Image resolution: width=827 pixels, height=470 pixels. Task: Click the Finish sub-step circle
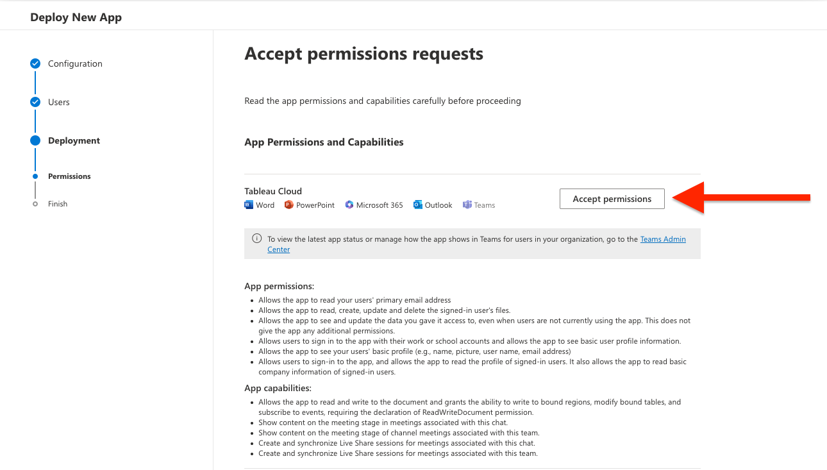click(x=35, y=204)
